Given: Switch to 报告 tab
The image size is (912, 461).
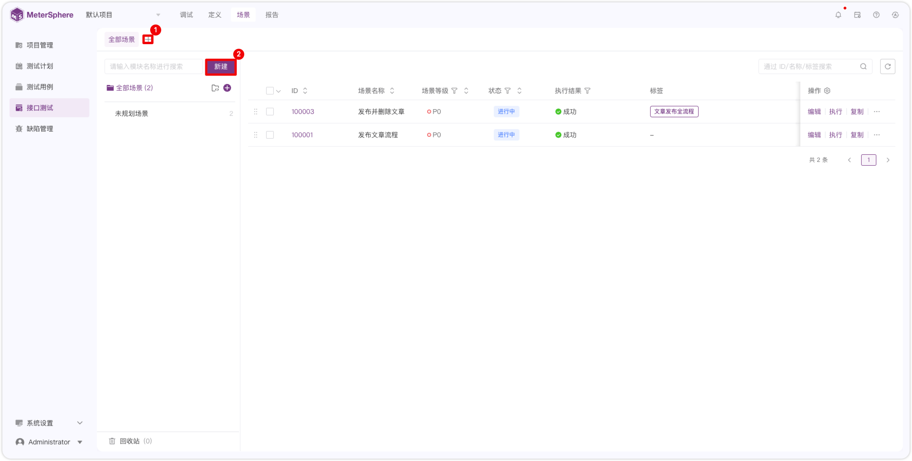Looking at the screenshot, I should pyautogui.click(x=272, y=15).
